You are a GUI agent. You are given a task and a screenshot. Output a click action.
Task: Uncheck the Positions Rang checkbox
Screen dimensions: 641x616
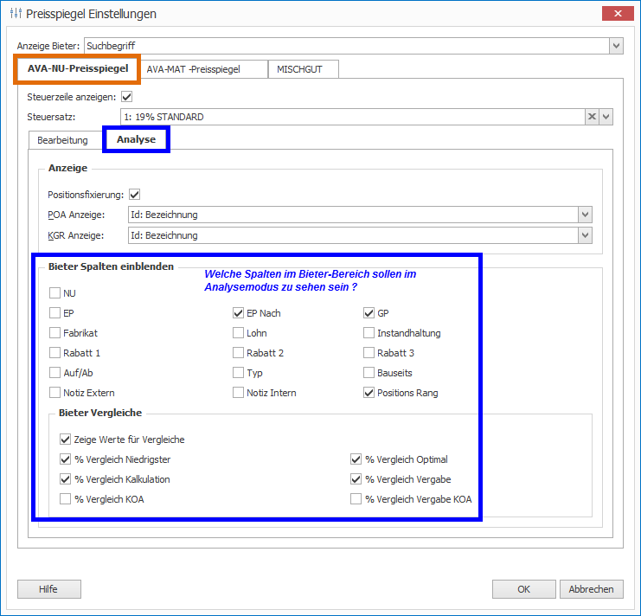pos(369,393)
